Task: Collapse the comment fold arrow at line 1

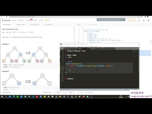Action: 80,28
